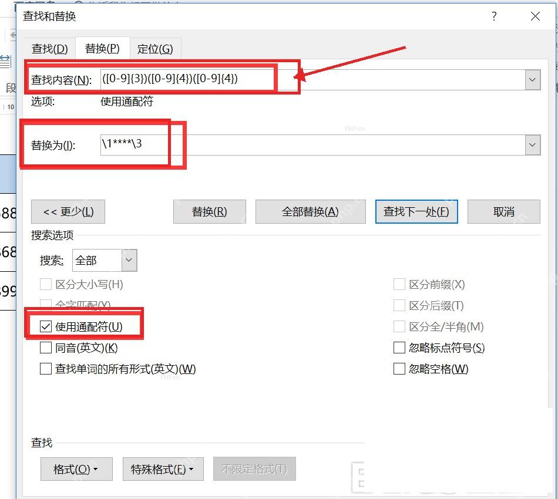Toggle 区分后缀(T) checkbox
The height and width of the screenshot is (499, 558).
click(x=399, y=305)
